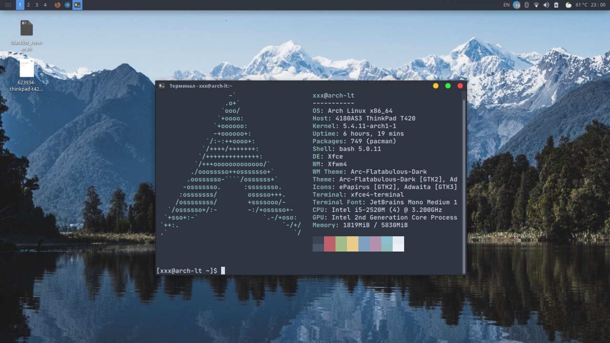Image resolution: width=610 pixels, height=343 pixels.
Task: Switch to workspace 1
Action: [x=20, y=5]
